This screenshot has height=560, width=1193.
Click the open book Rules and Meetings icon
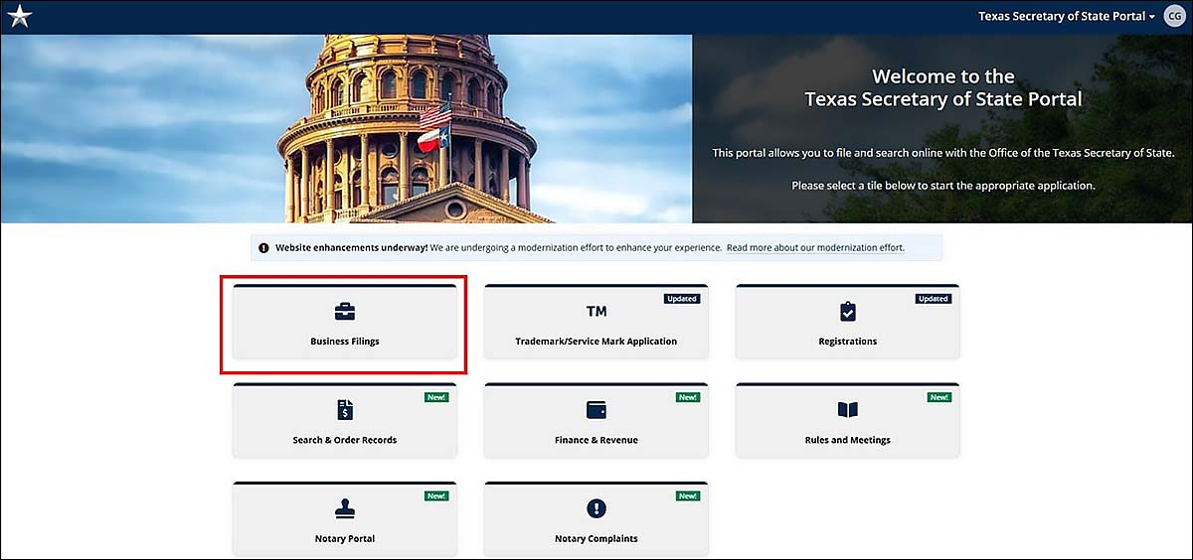[x=848, y=410]
